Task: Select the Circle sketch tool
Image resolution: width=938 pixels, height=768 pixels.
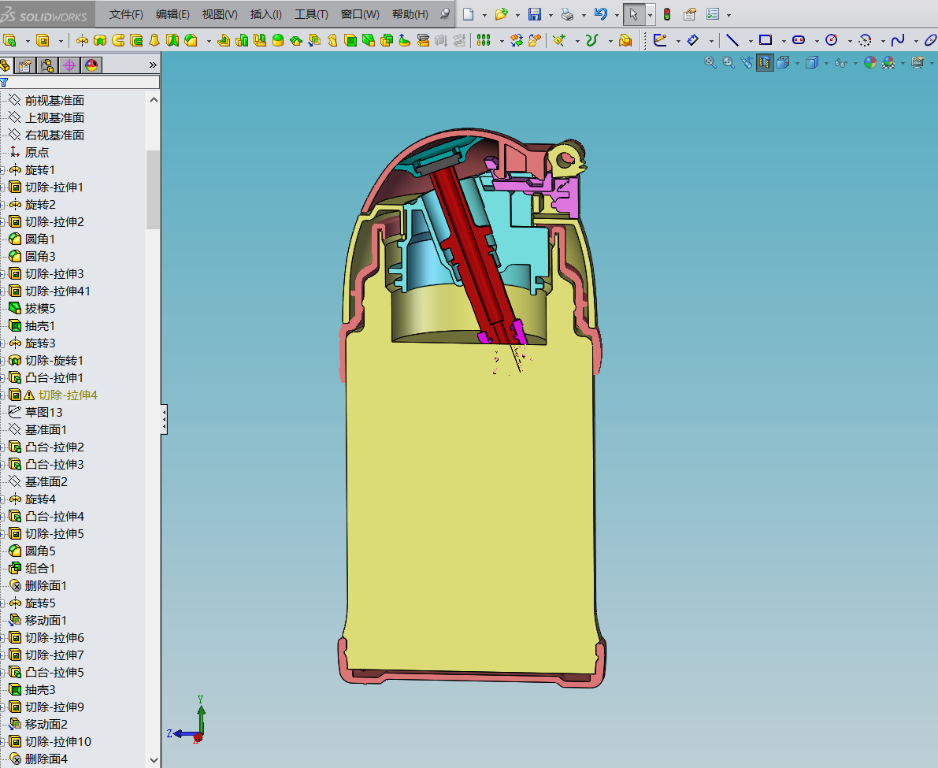Action: (832, 40)
